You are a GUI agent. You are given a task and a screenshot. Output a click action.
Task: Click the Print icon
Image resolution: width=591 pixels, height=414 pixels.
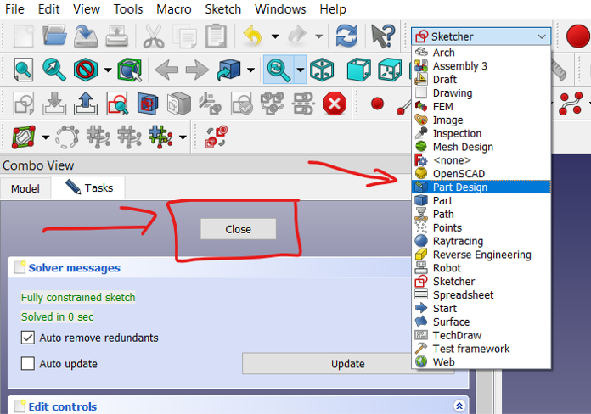click(117, 36)
